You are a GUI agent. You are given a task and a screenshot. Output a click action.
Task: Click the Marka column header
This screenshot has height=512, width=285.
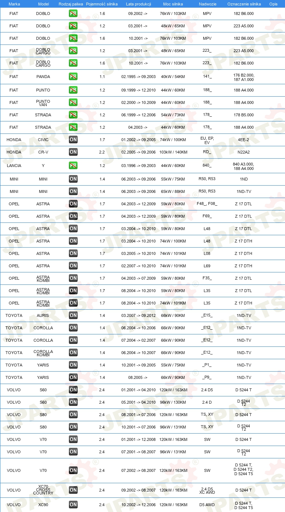pos(14,4)
